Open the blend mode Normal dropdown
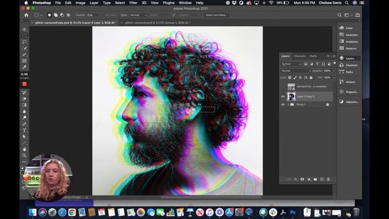 coord(296,71)
